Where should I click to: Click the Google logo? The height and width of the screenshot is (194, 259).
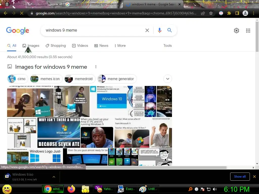pos(17,31)
